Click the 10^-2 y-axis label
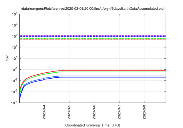 (x=14, y=81)
